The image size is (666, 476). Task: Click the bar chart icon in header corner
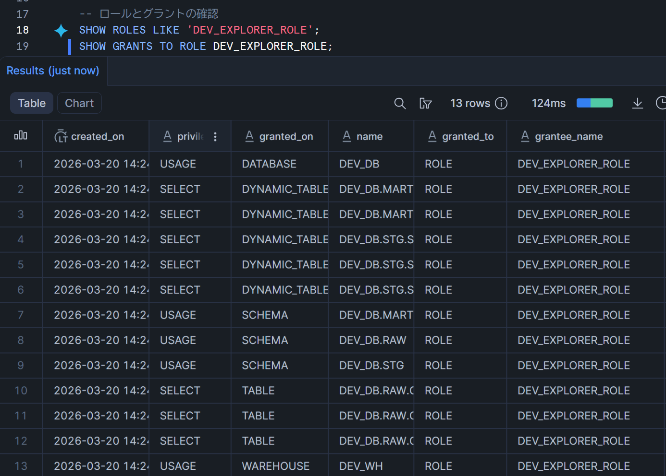tap(21, 136)
